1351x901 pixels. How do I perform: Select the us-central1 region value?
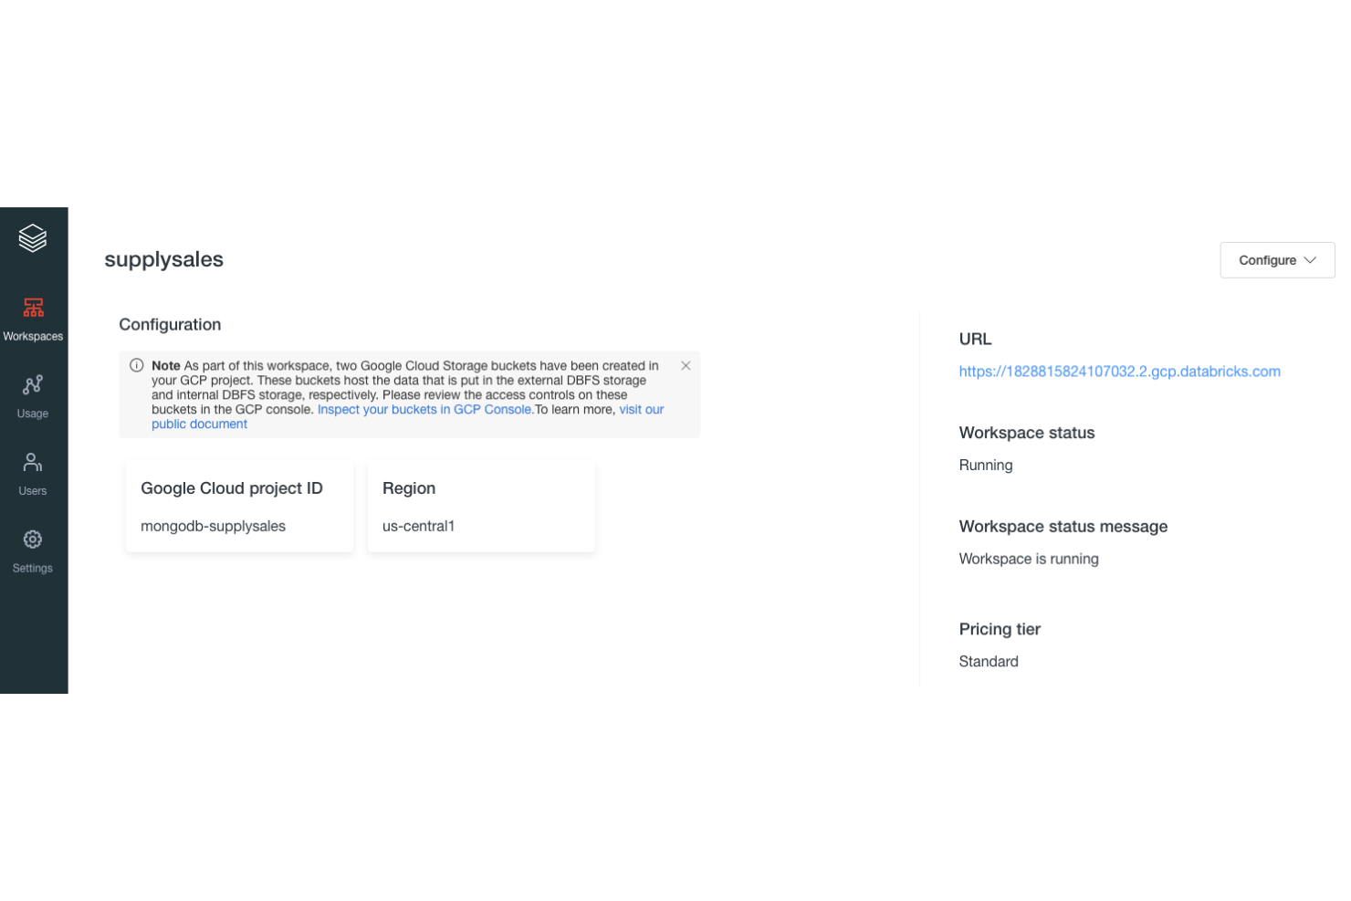click(418, 527)
